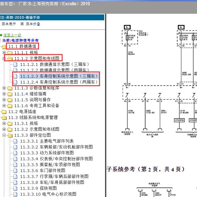Image resolution: width=197 pixels, height=197 pixels.
Task: Click document icon of 11.3.3.3
Action: (15, 153)
